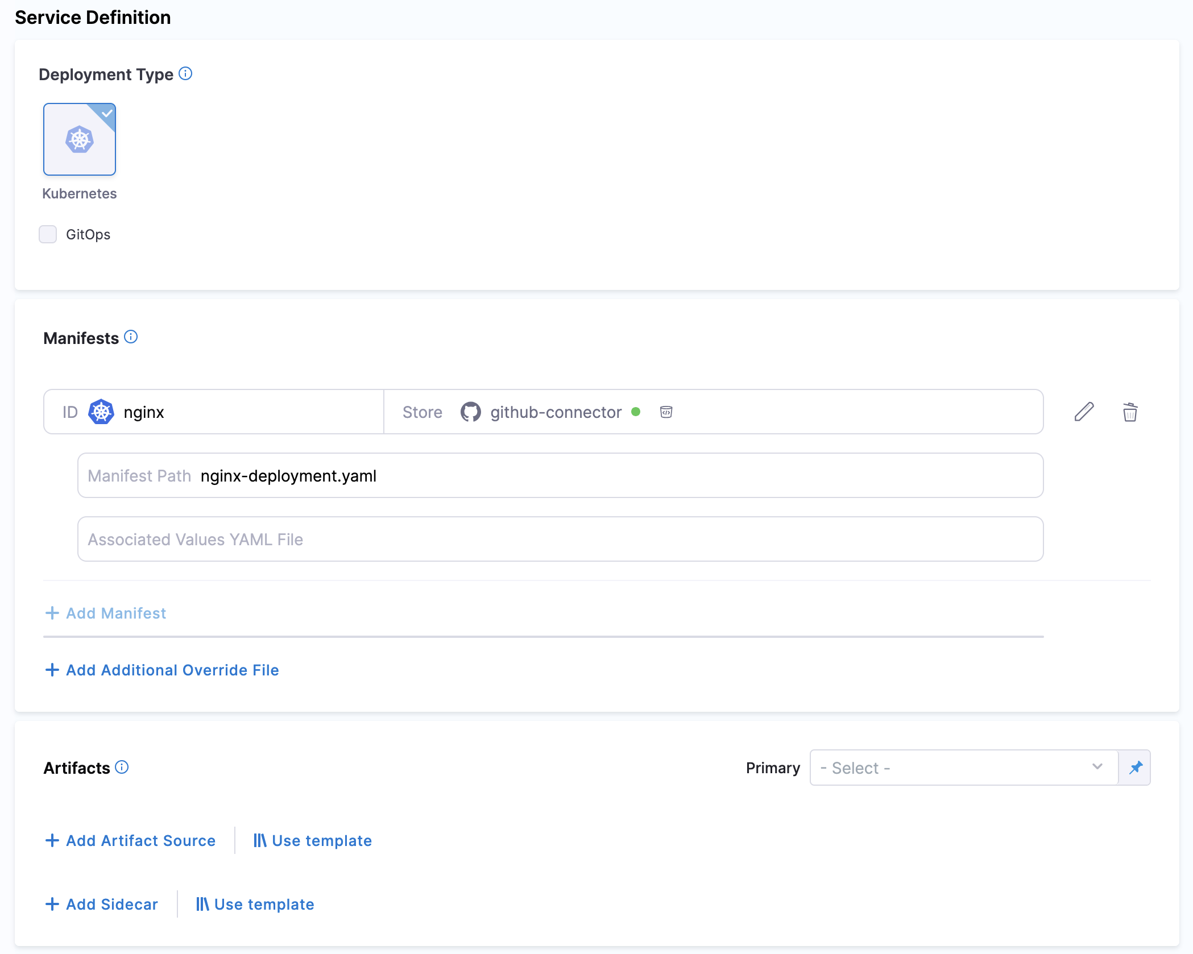
Task: View the Artifacts info tooltip icon
Action: 121,767
